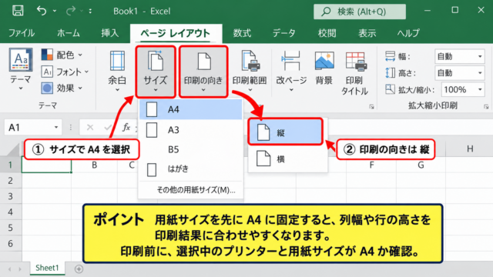The height and width of the screenshot is (277, 493).
Task: Switch to the データ tab
Action: [x=283, y=33]
